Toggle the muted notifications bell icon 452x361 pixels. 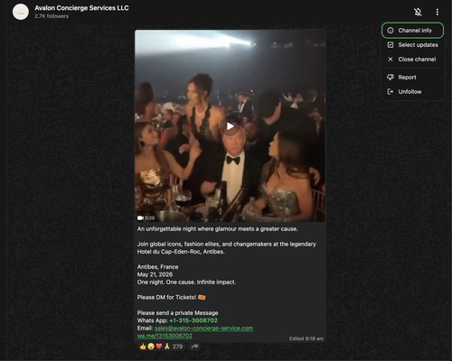point(418,12)
